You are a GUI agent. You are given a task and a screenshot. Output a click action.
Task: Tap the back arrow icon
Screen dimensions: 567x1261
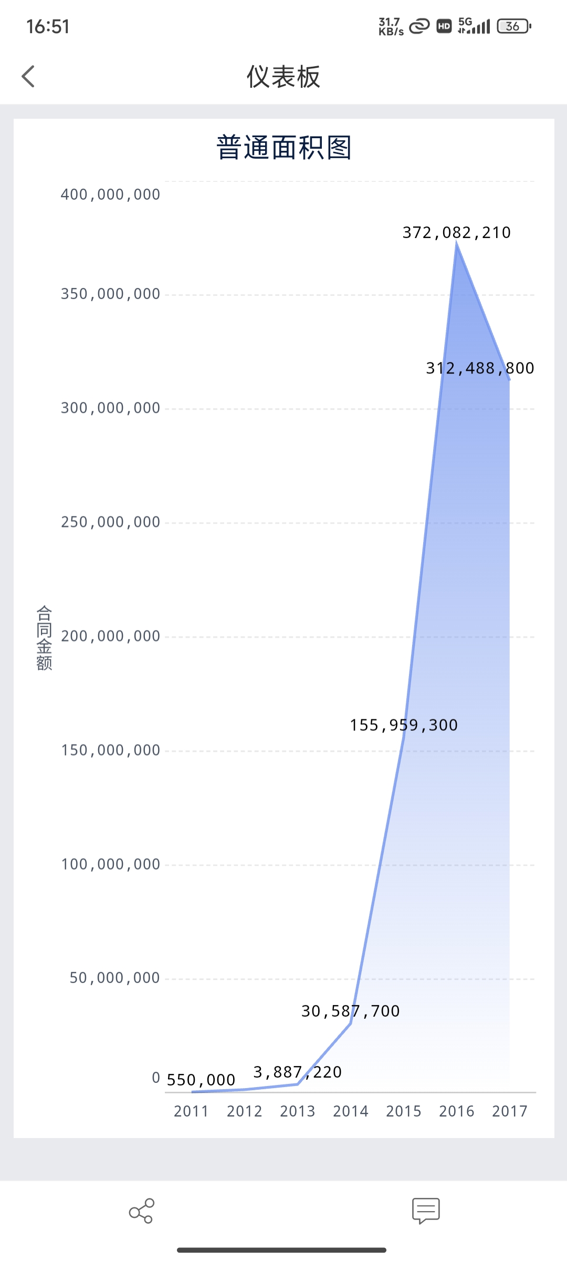[x=28, y=77]
